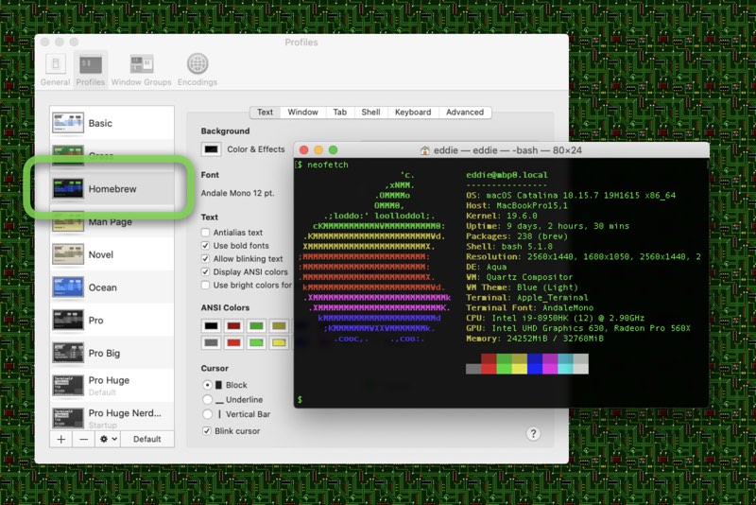Select the Ocean profile
This screenshot has height=505, width=756.
point(112,287)
